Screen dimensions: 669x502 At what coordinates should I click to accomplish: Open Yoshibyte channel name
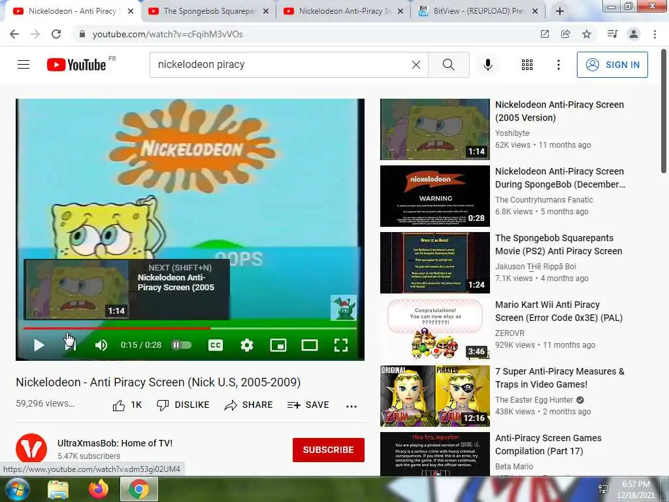click(x=512, y=133)
